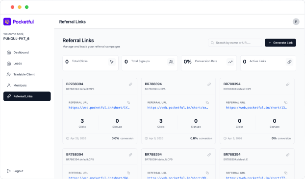
Task: Click the Apr 28, 2026 date
Action: (x=78, y=138)
